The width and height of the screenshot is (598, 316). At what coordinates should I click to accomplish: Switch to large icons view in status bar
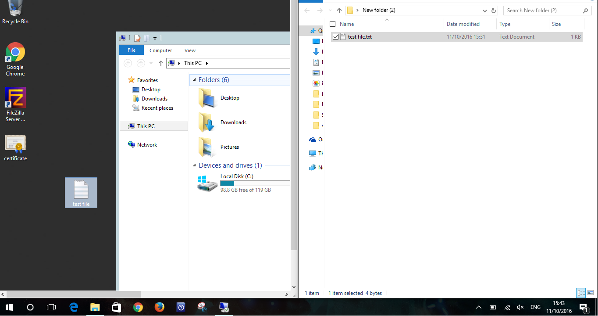pyautogui.click(x=590, y=293)
